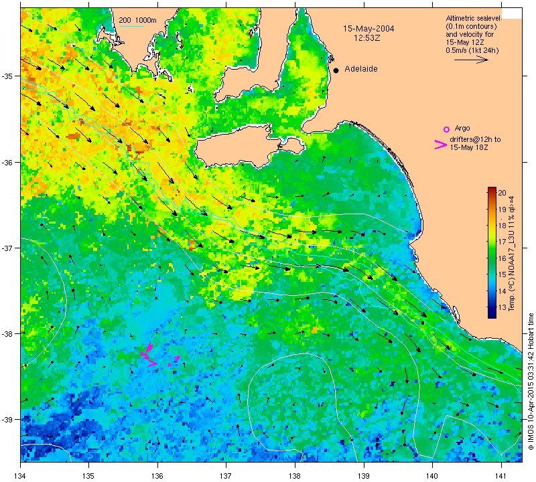The height and width of the screenshot is (482, 536).
Task: Click the Adelaide city label
Action: pyautogui.click(x=361, y=69)
